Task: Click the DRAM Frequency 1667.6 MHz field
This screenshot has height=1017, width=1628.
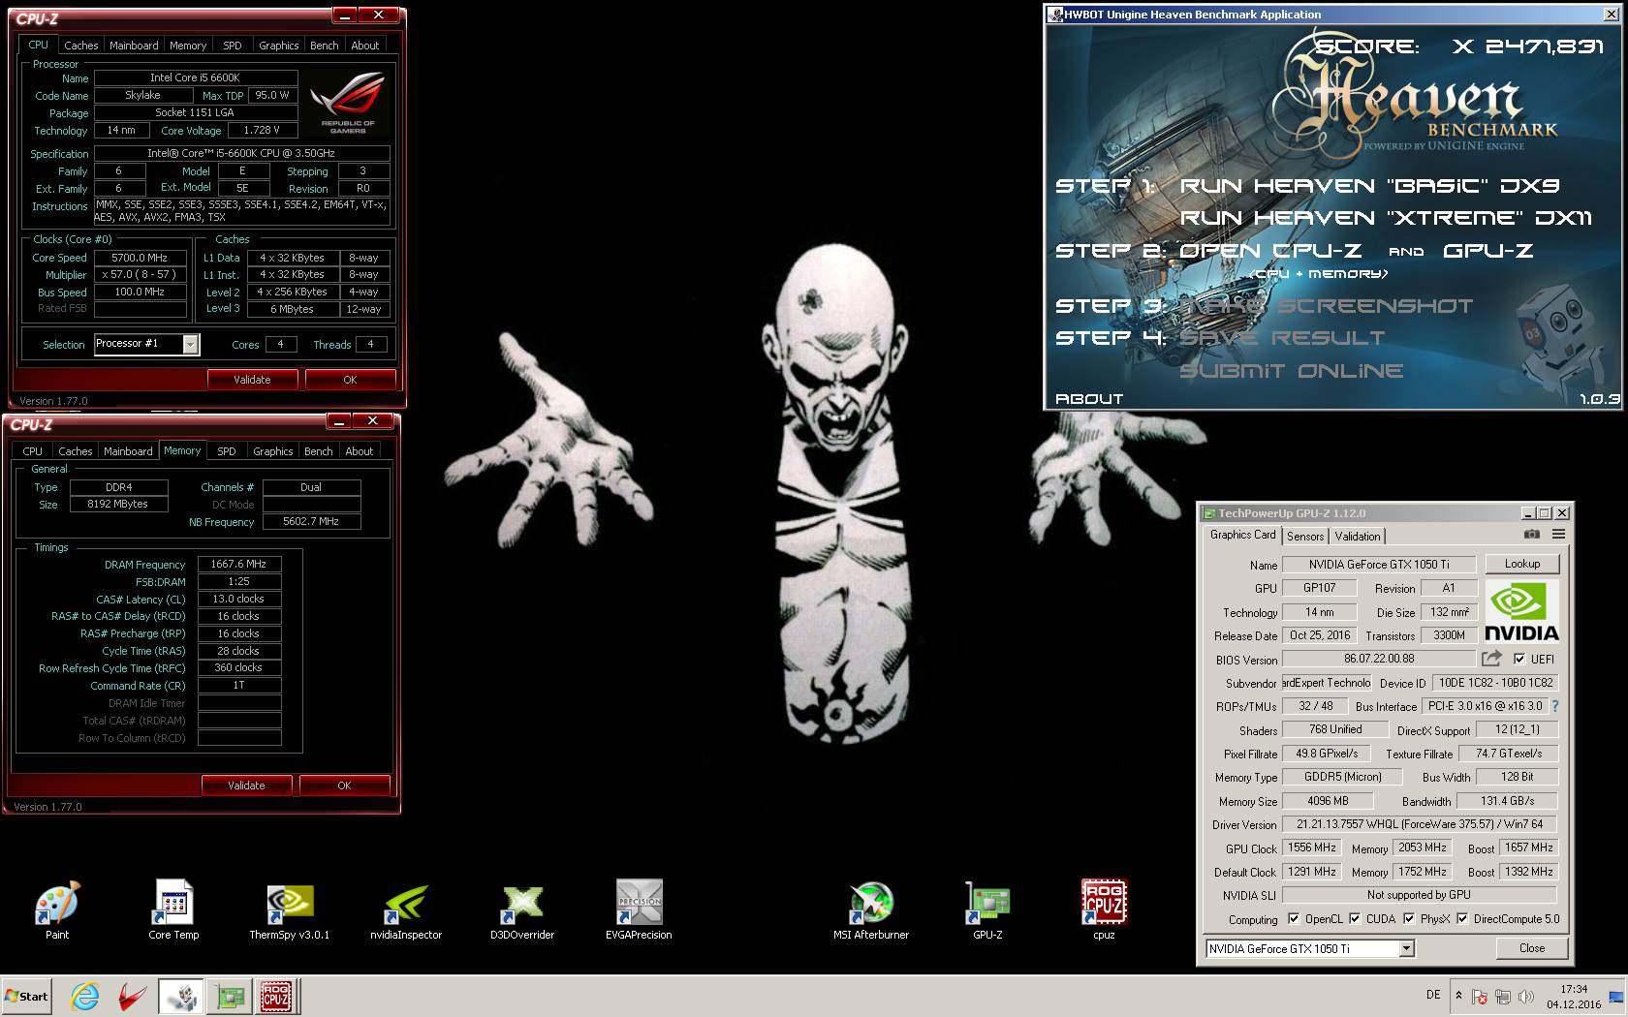Action: coord(238,564)
